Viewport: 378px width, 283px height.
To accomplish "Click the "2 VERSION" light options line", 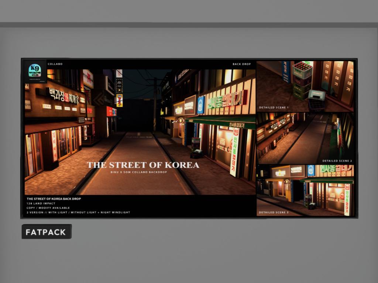I will (78, 213).
